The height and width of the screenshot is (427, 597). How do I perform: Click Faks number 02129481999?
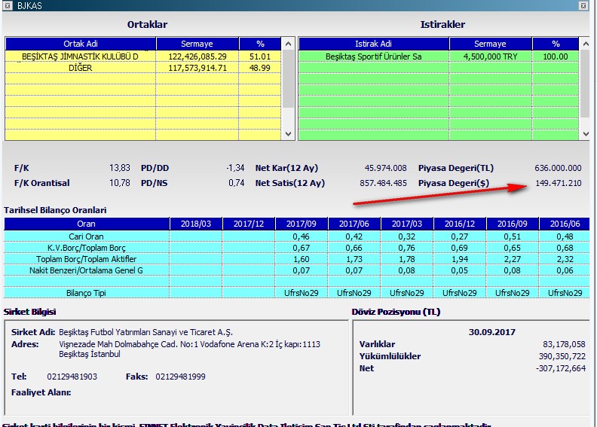pyautogui.click(x=180, y=377)
